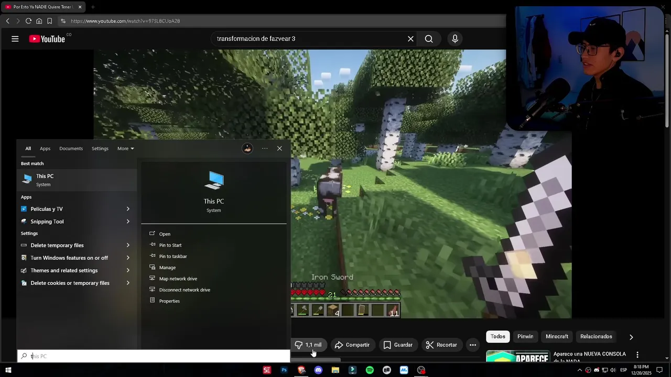
Task: Open Themes and related settings result
Action: point(68,270)
